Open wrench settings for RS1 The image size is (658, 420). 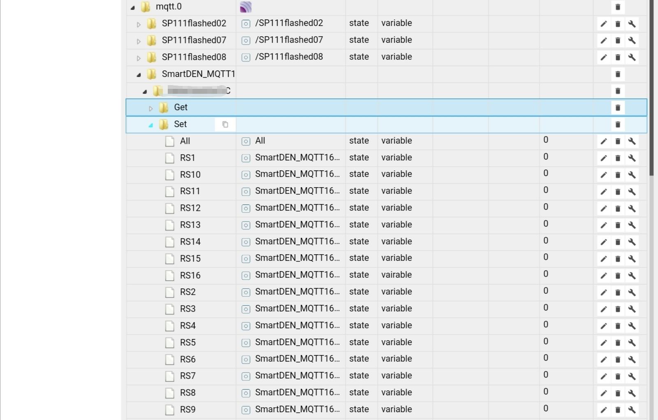coord(632,158)
